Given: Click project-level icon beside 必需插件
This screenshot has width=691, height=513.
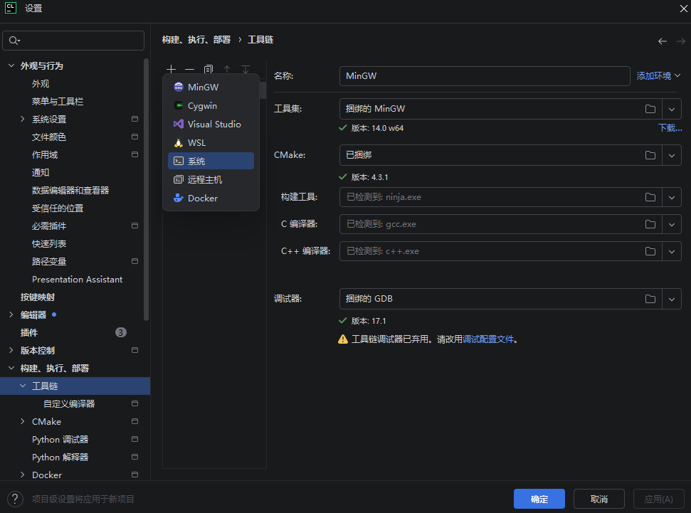Looking at the screenshot, I should click(x=134, y=226).
